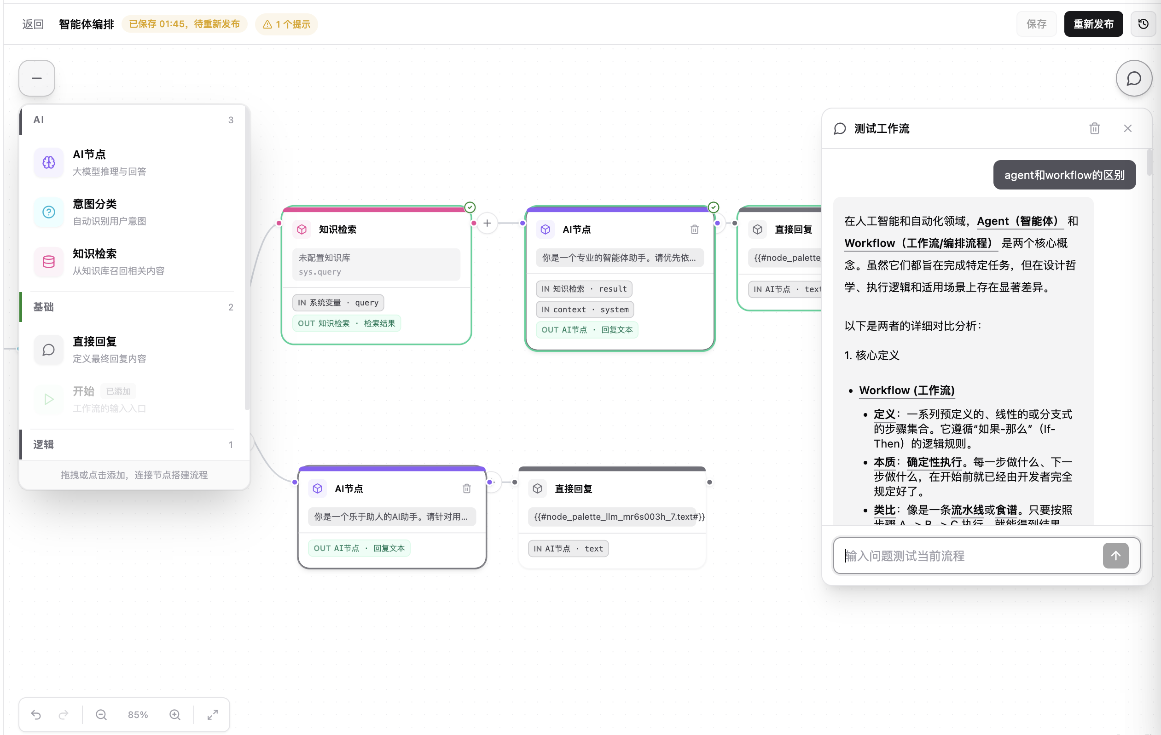
Task: Select upper 知识检索 node title
Action: 337,229
